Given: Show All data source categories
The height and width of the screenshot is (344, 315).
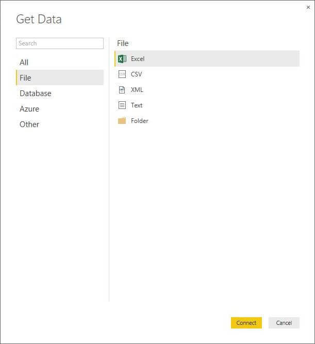Looking at the screenshot, I should [24, 62].
